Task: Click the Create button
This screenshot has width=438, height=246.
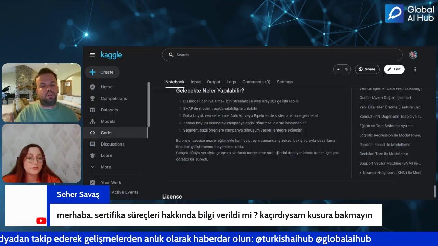Action: [102, 72]
